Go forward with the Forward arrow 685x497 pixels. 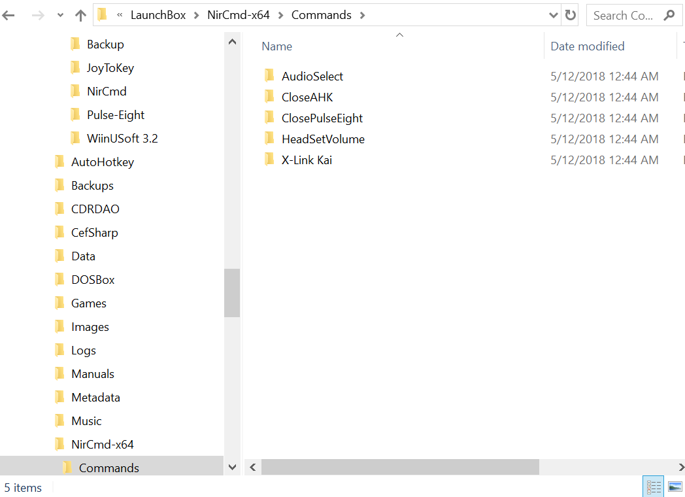click(x=38, y=16)
